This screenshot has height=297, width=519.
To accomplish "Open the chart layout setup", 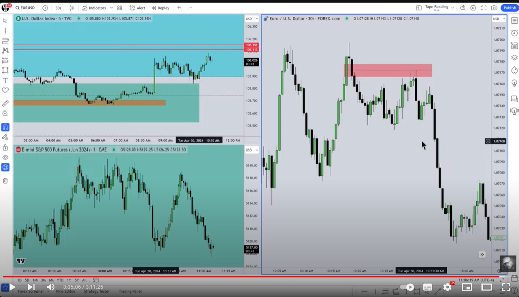I will [418, 8].
